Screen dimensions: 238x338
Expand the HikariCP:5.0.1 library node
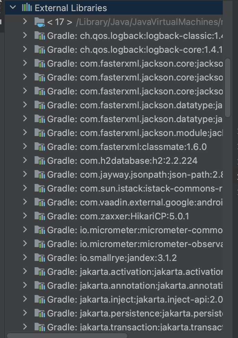[25, 216]
